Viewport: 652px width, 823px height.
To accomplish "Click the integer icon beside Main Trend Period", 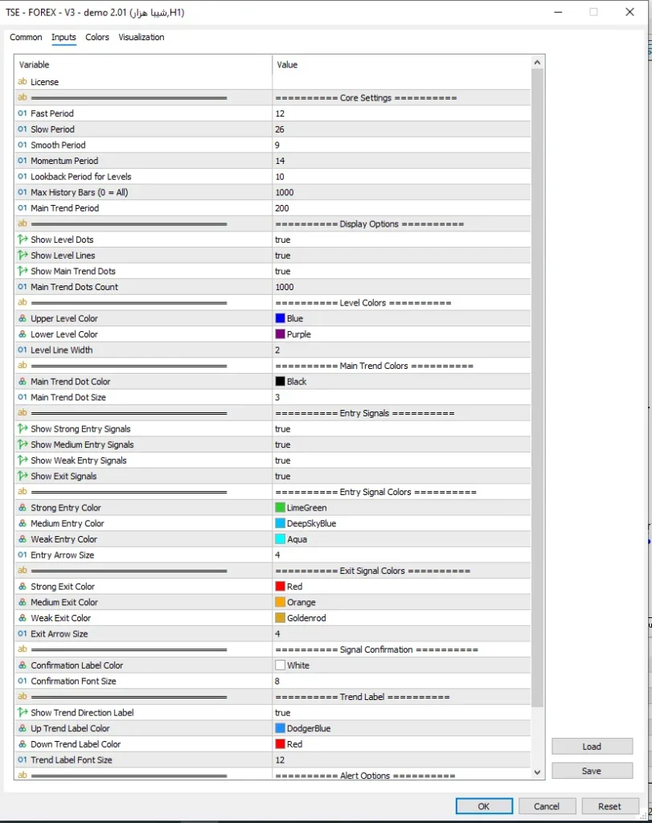I will pyautogui.click(x=22, y=208).
